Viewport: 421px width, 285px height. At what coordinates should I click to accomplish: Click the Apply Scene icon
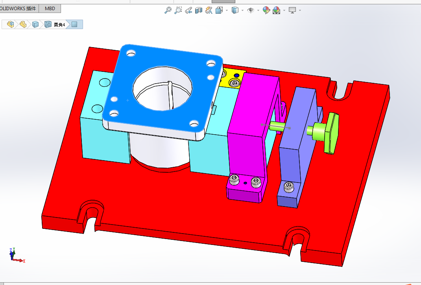coord(276,11)
